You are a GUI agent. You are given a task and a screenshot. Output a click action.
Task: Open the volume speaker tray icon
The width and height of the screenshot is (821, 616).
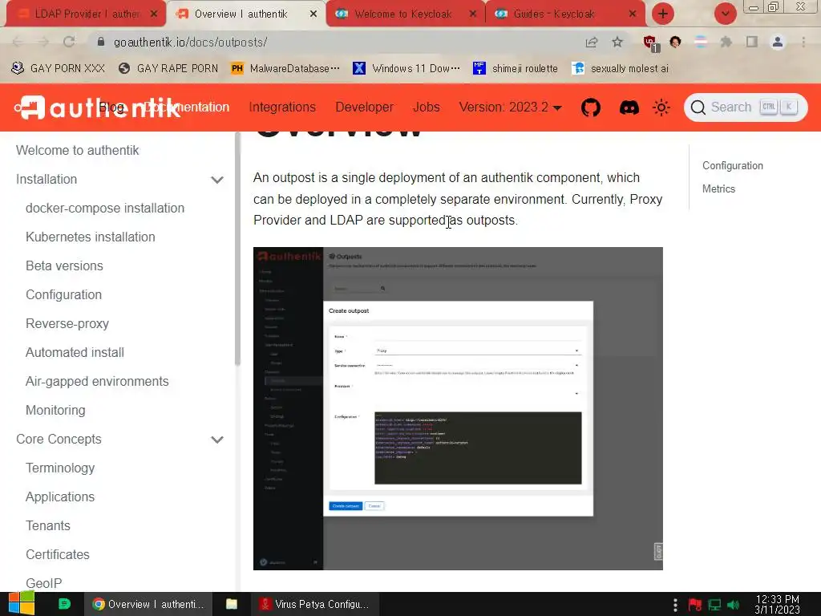(x=734, y=605)
